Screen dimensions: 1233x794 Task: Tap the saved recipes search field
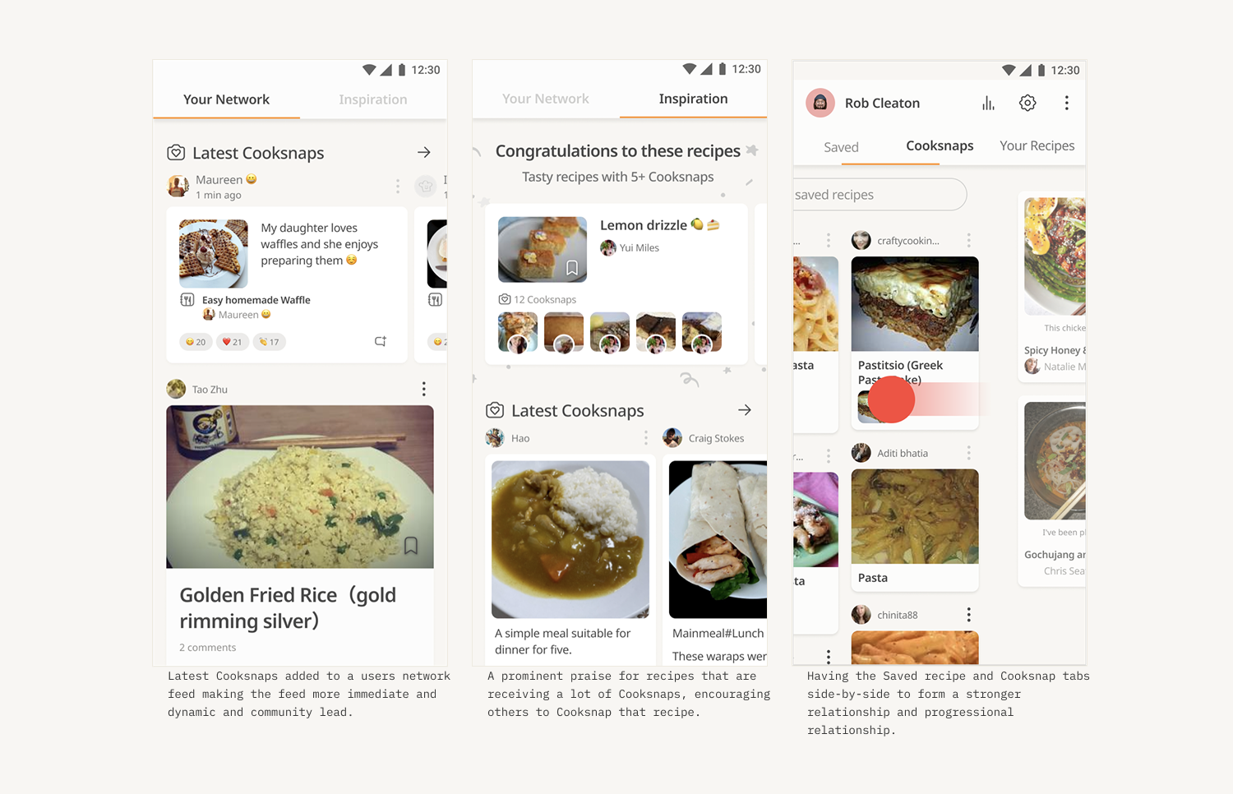[x=880, y=195]
